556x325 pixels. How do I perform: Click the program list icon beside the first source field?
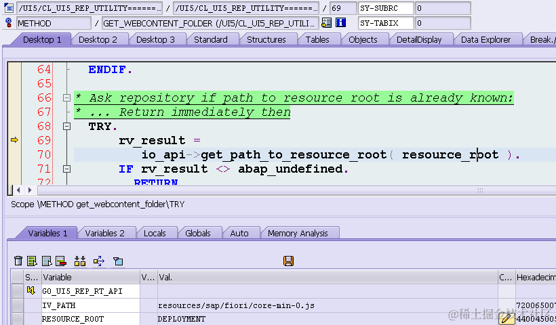point(9,8)
